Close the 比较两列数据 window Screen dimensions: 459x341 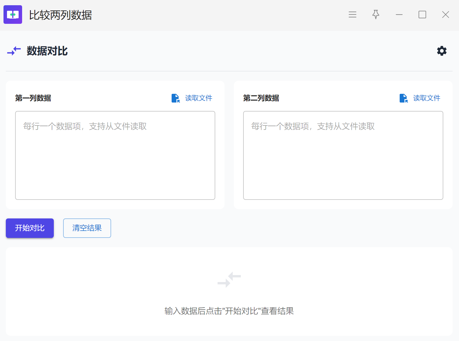(x=445, y=15)
